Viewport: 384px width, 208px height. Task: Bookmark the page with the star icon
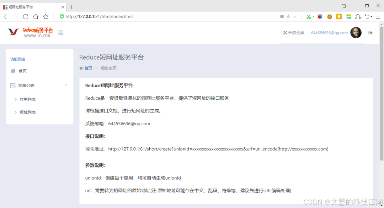(46, 17)
